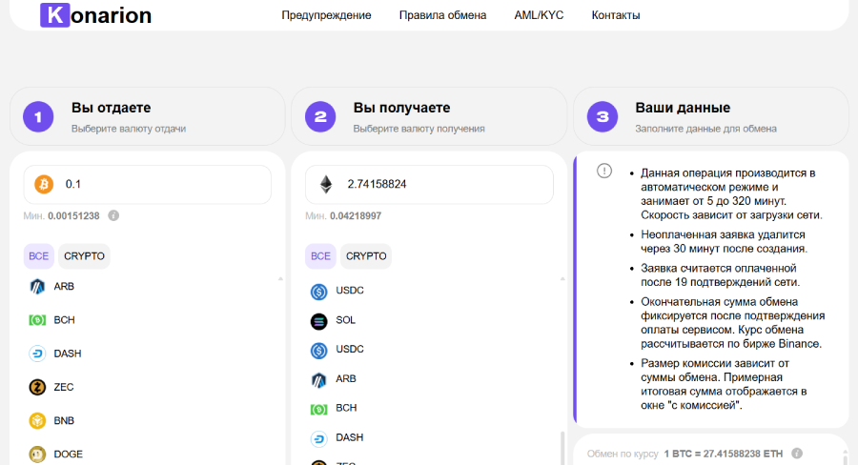Pick the DOGE icon in the give list

click(38, 454)
